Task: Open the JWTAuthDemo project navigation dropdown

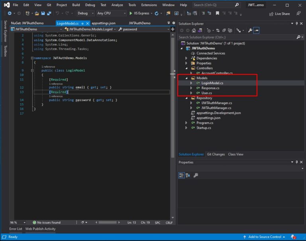Action: click(36, 29)
